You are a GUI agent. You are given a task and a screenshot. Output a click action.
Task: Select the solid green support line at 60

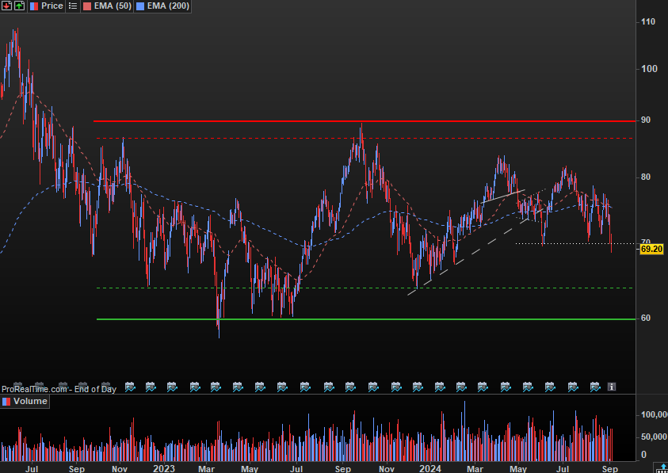coord(365,319)
